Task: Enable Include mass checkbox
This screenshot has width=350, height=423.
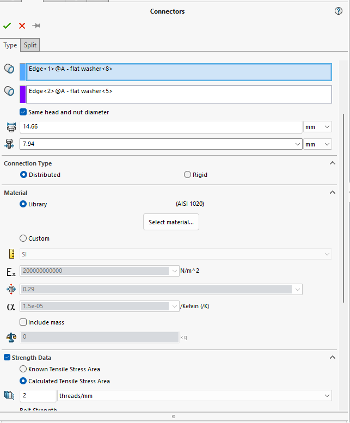Action: click(23, 322)
